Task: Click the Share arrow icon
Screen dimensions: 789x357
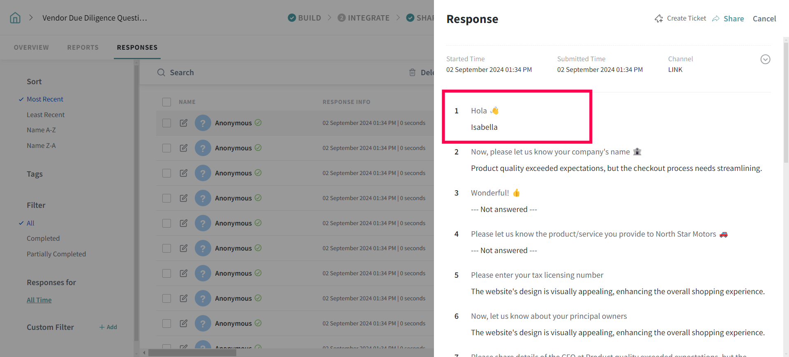Action: pos(716,18)
